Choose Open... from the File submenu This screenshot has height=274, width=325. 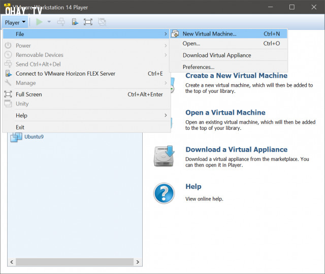tap(229, 44)
